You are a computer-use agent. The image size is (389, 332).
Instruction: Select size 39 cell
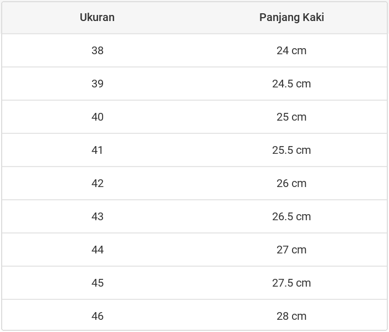point(98,84)
